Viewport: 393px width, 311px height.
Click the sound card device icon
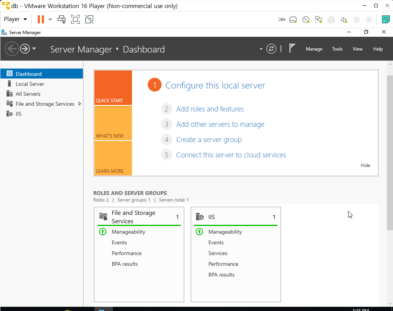click(x=344, y=20)
